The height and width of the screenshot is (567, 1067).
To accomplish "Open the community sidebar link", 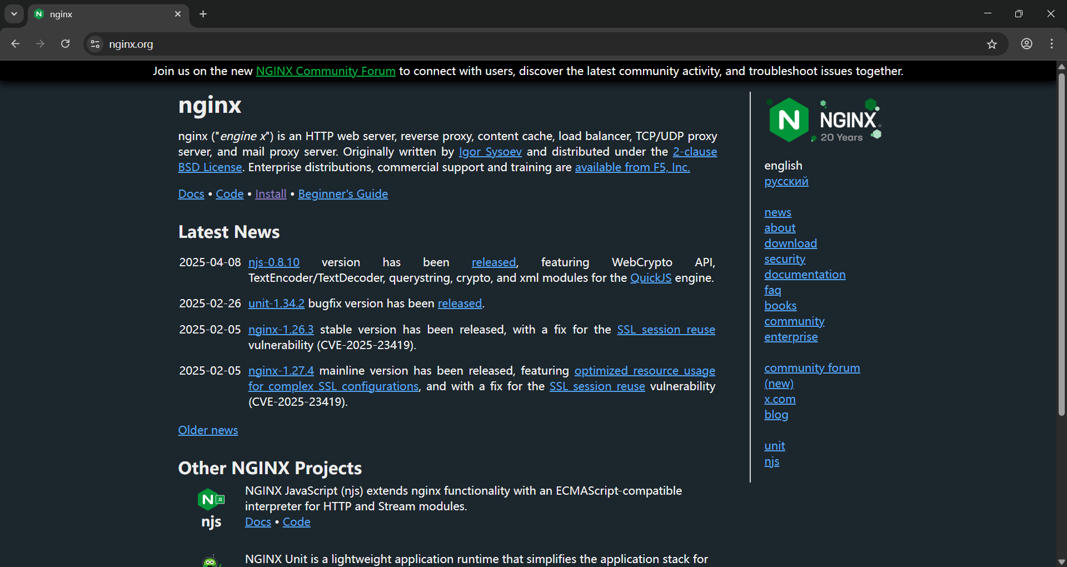I will point(794,321).
